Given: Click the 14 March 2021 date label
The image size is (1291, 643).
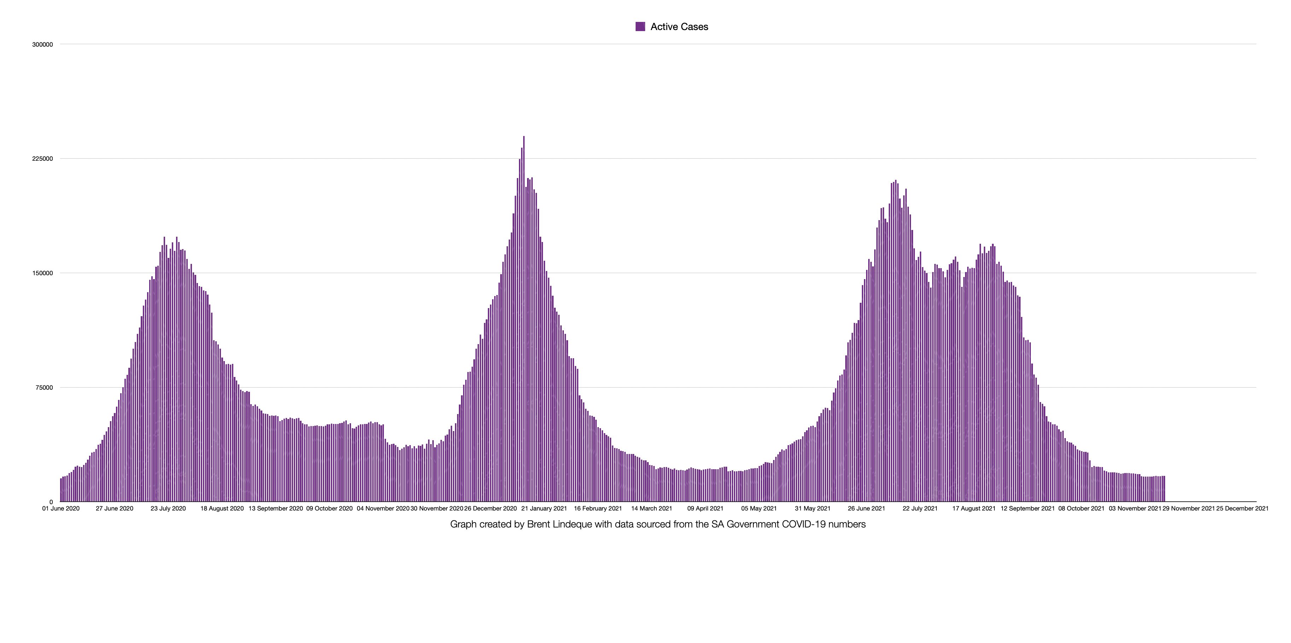Looking at the screenshot, I should (651, 508).
